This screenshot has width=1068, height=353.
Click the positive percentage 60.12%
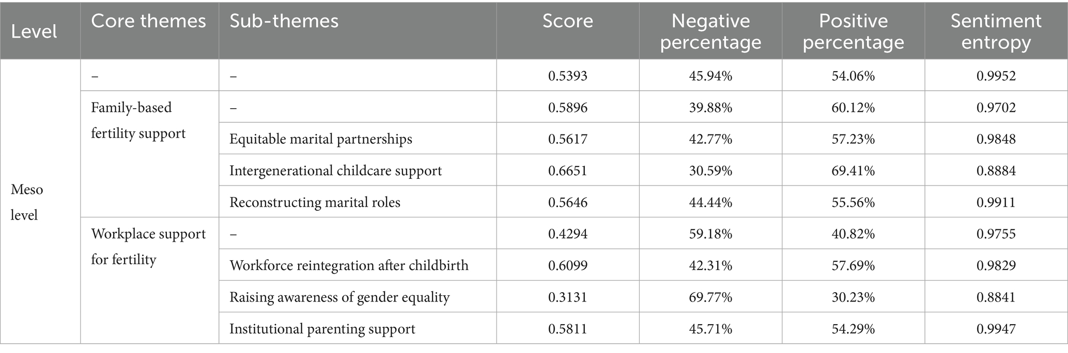point(853,108)
